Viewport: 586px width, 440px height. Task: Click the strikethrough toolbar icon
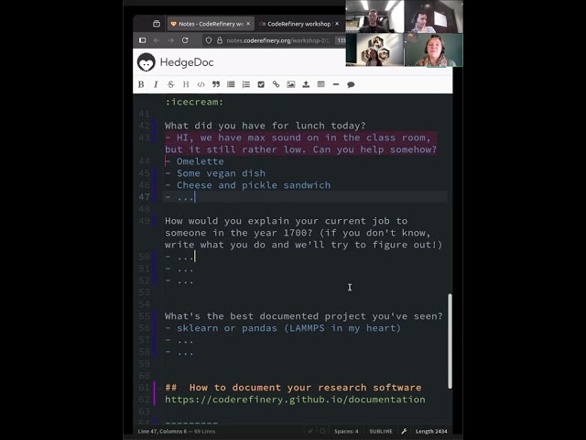pyautogui.click(x=170, y=84)
